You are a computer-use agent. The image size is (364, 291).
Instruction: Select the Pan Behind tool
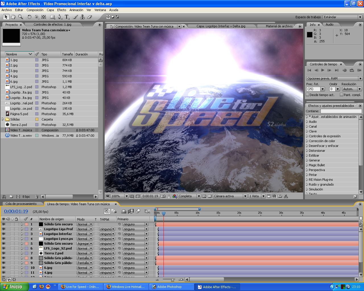click(44, 17)
